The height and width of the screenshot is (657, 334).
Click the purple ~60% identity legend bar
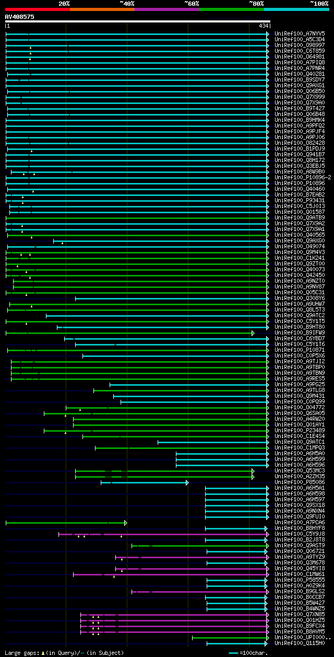(x=167, y=9)
